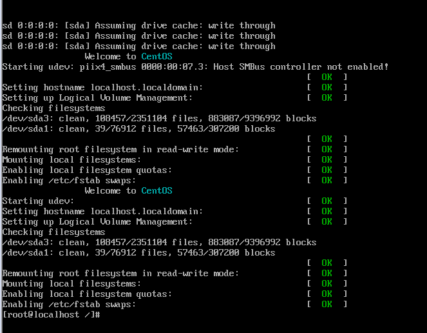This screenshot has width=427, height=333.
Task: Click the topmost 'sd 0:0:0:0: [sda] Assuming drive cache' line
Action: tap(138, 25)
